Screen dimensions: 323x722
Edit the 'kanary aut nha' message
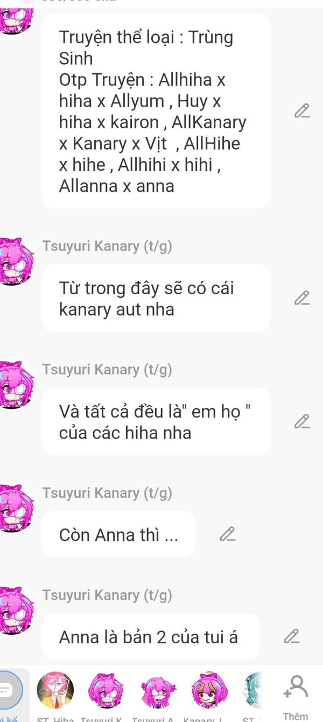tap(302, 298)
